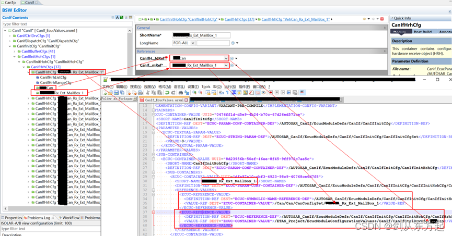The height and width of the screenshot is (236, 452).
Task: Click the ShortName input field
Action: click(x=201, y=35)
